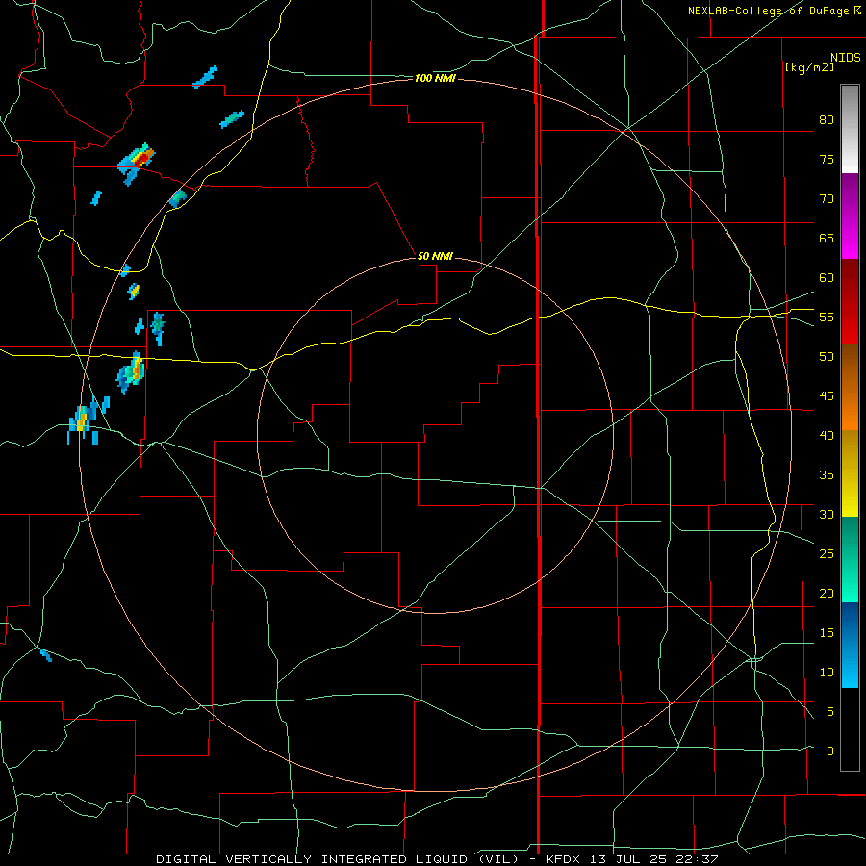Image resolution: width=866 pixels, height=866 pixels.
Task: Click the 10 value on the color scale
Action: [827, 673]
